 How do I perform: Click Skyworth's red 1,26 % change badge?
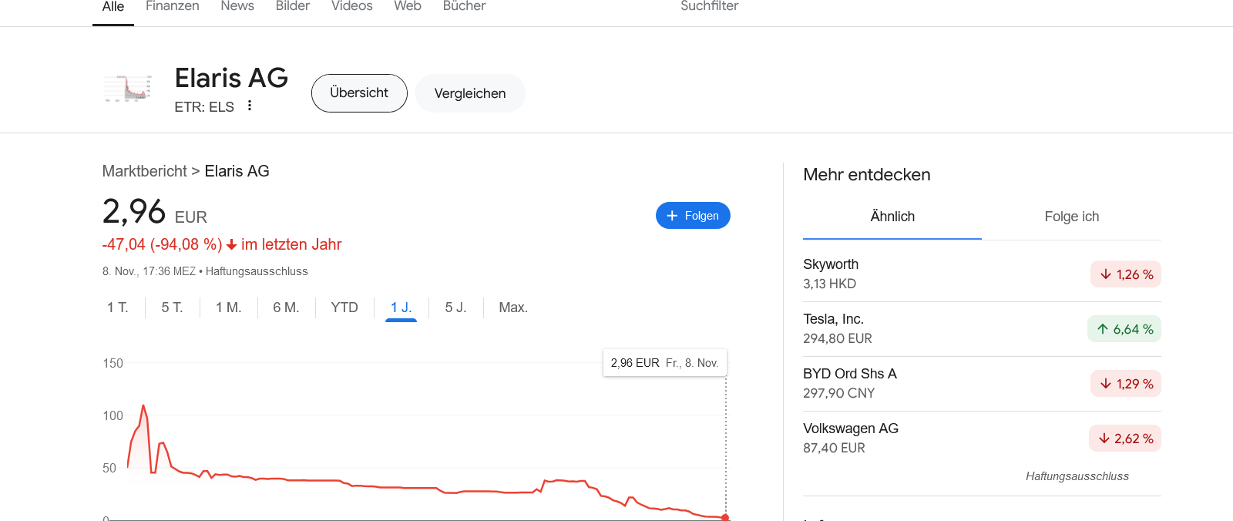pos(1125,274)
